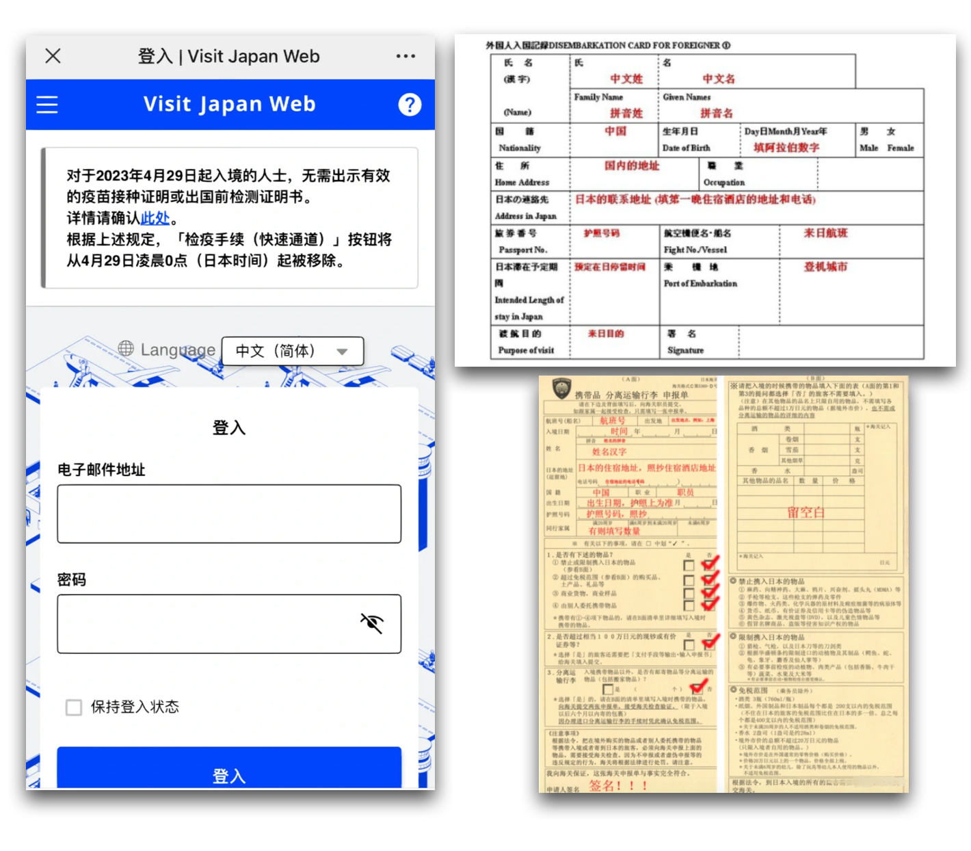The width and height of the screenshot is (971, 851).
Task: Click the 登入 | Visit Japan Web page title
Action: tap(229, 56)
